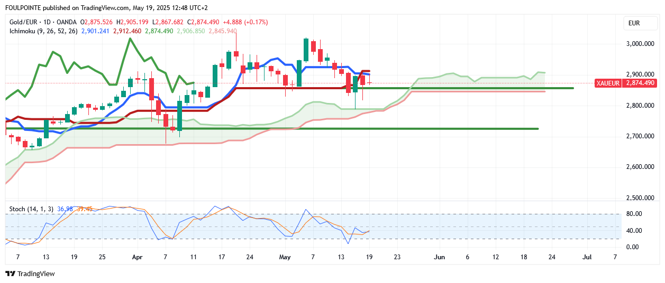This screenshot has width=665, height=283.
Task: Click the Jul label on time axis
Action: pyautogui.click(x=587, y=257)
